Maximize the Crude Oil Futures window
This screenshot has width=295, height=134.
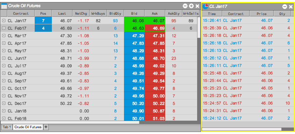click(x=191, y=6)
